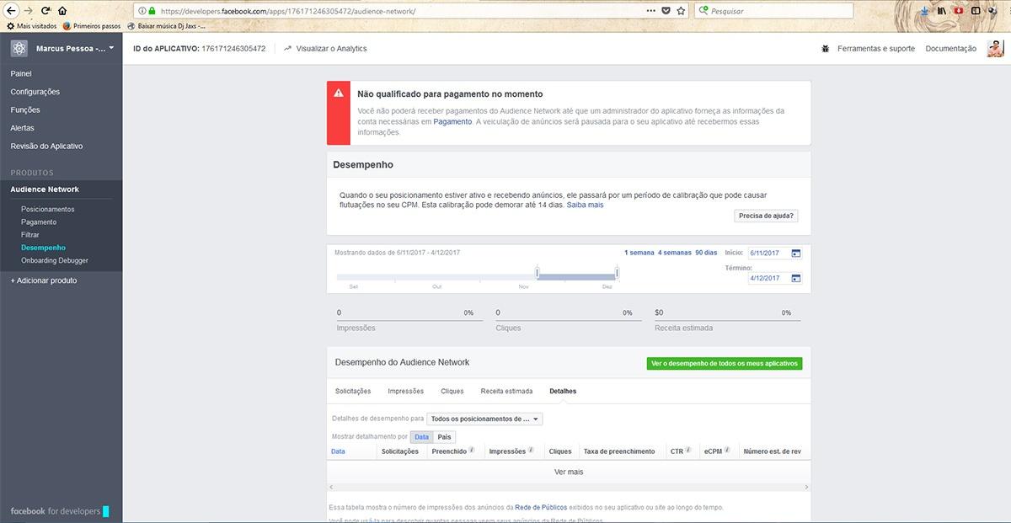Click the Firefox icon beside Primeiros passos
Screen dimensions: 1011x523
click(67, 26)
